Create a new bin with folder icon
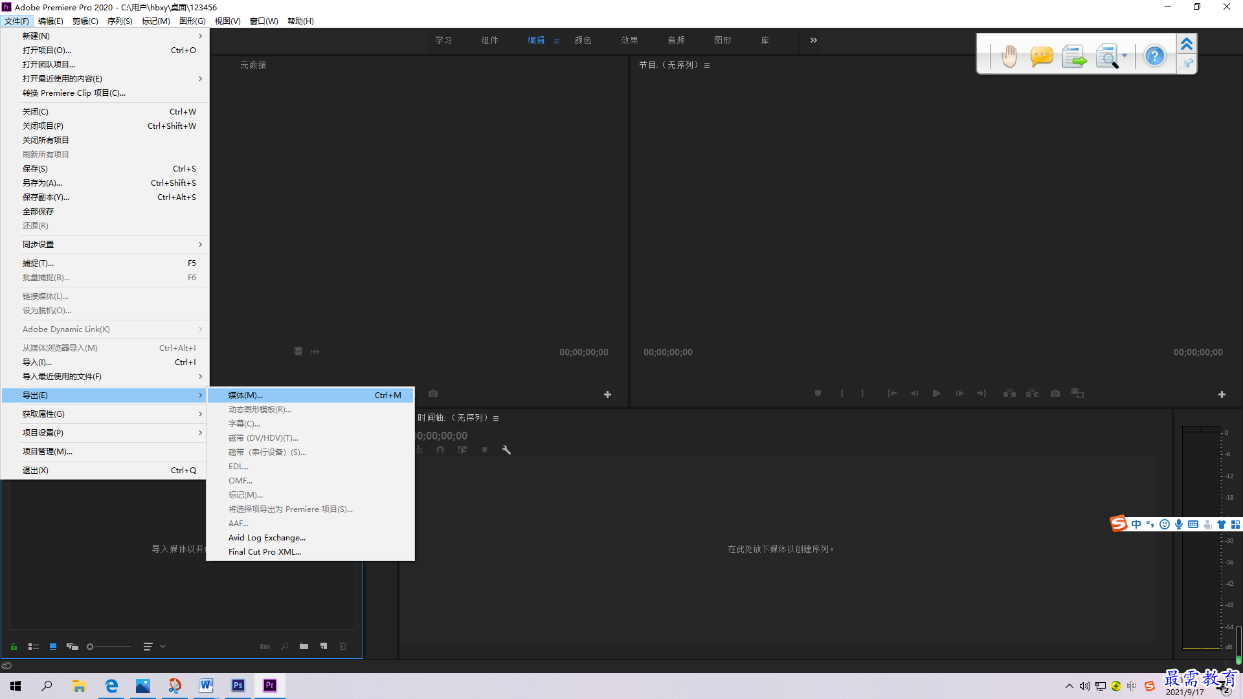This screenshot has width=1243, height=699. pyautogui.click(x=304, y=647)
